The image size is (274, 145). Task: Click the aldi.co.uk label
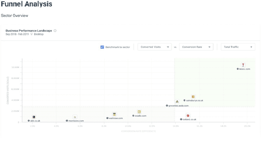click(x=35, y=121)
